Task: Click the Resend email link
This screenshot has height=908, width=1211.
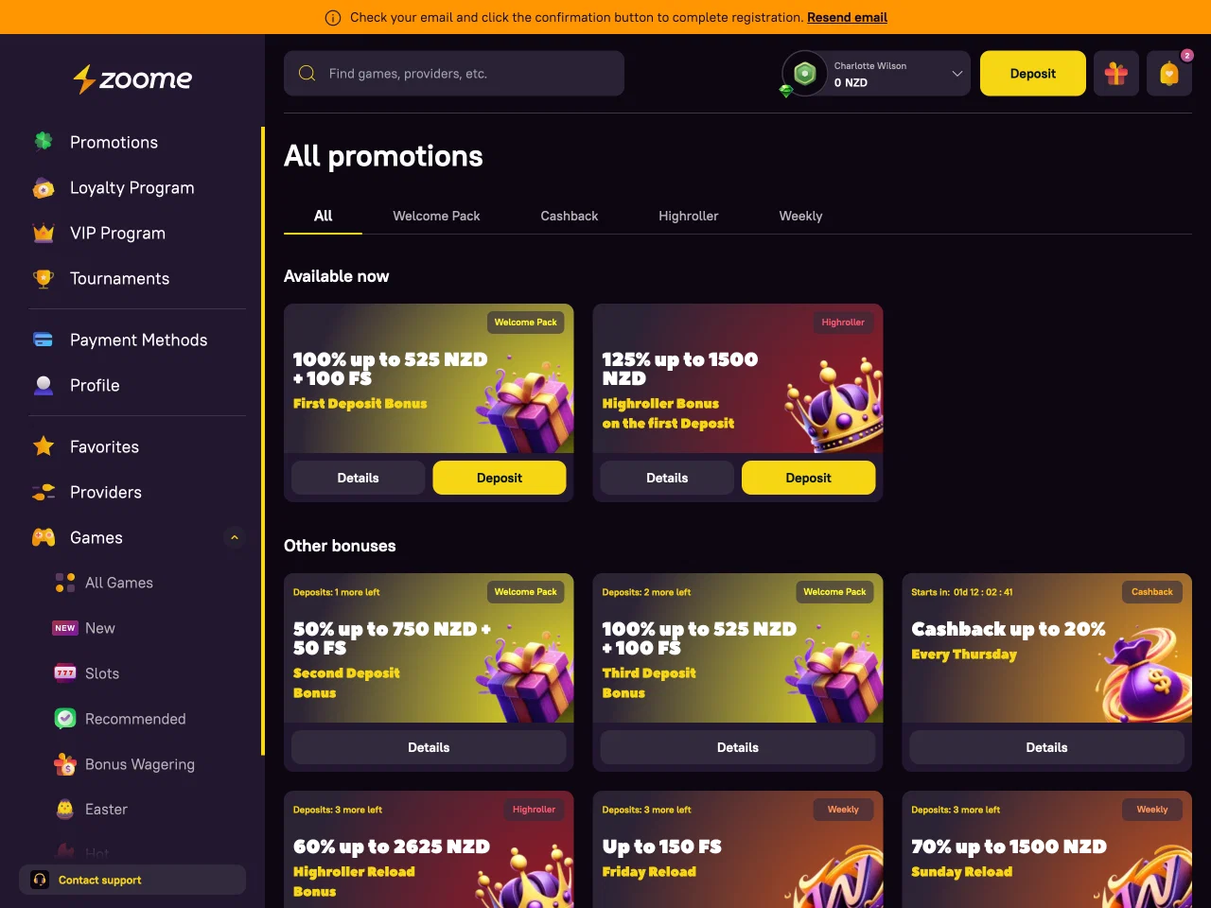Action: coord(847,17)
